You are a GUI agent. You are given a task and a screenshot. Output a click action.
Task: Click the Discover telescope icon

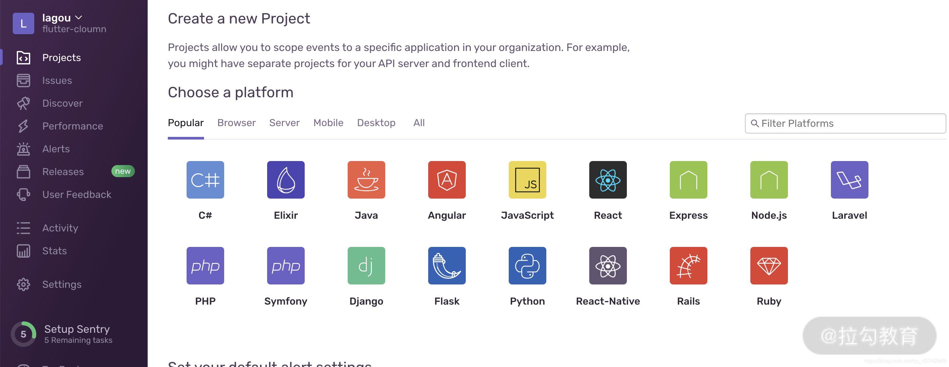pyautogui.click(x=23, y=103)
